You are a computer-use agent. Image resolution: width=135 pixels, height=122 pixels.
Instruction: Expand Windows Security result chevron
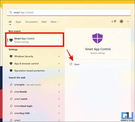[59, 56]
